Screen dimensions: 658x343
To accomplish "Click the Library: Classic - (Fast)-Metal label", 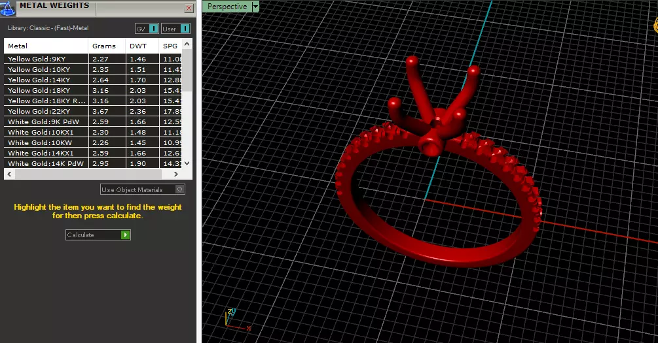I will coord(48,28).
